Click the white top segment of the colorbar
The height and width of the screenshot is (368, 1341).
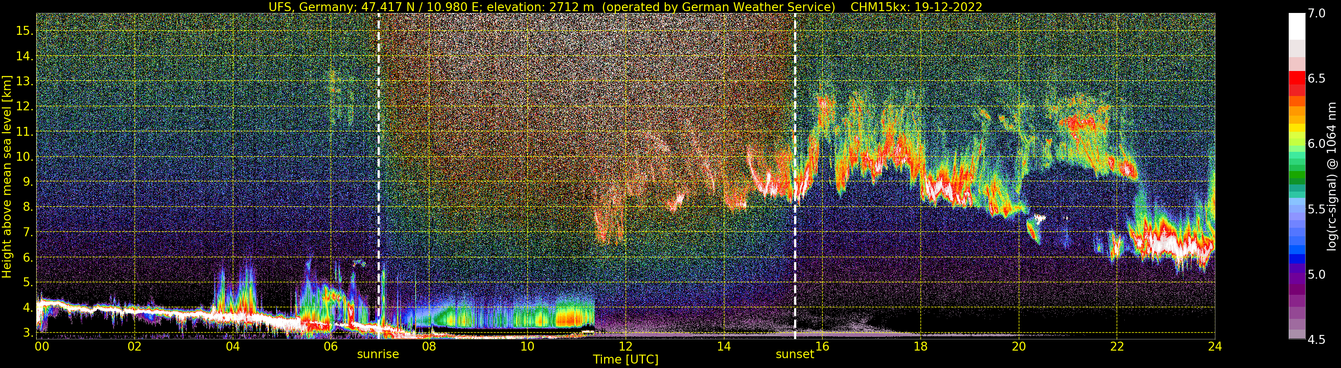(1297, 26)
